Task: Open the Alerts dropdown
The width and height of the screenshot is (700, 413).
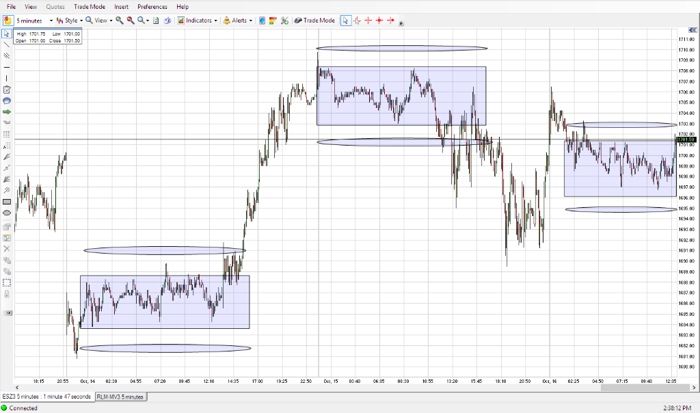Action: [238, 21]
